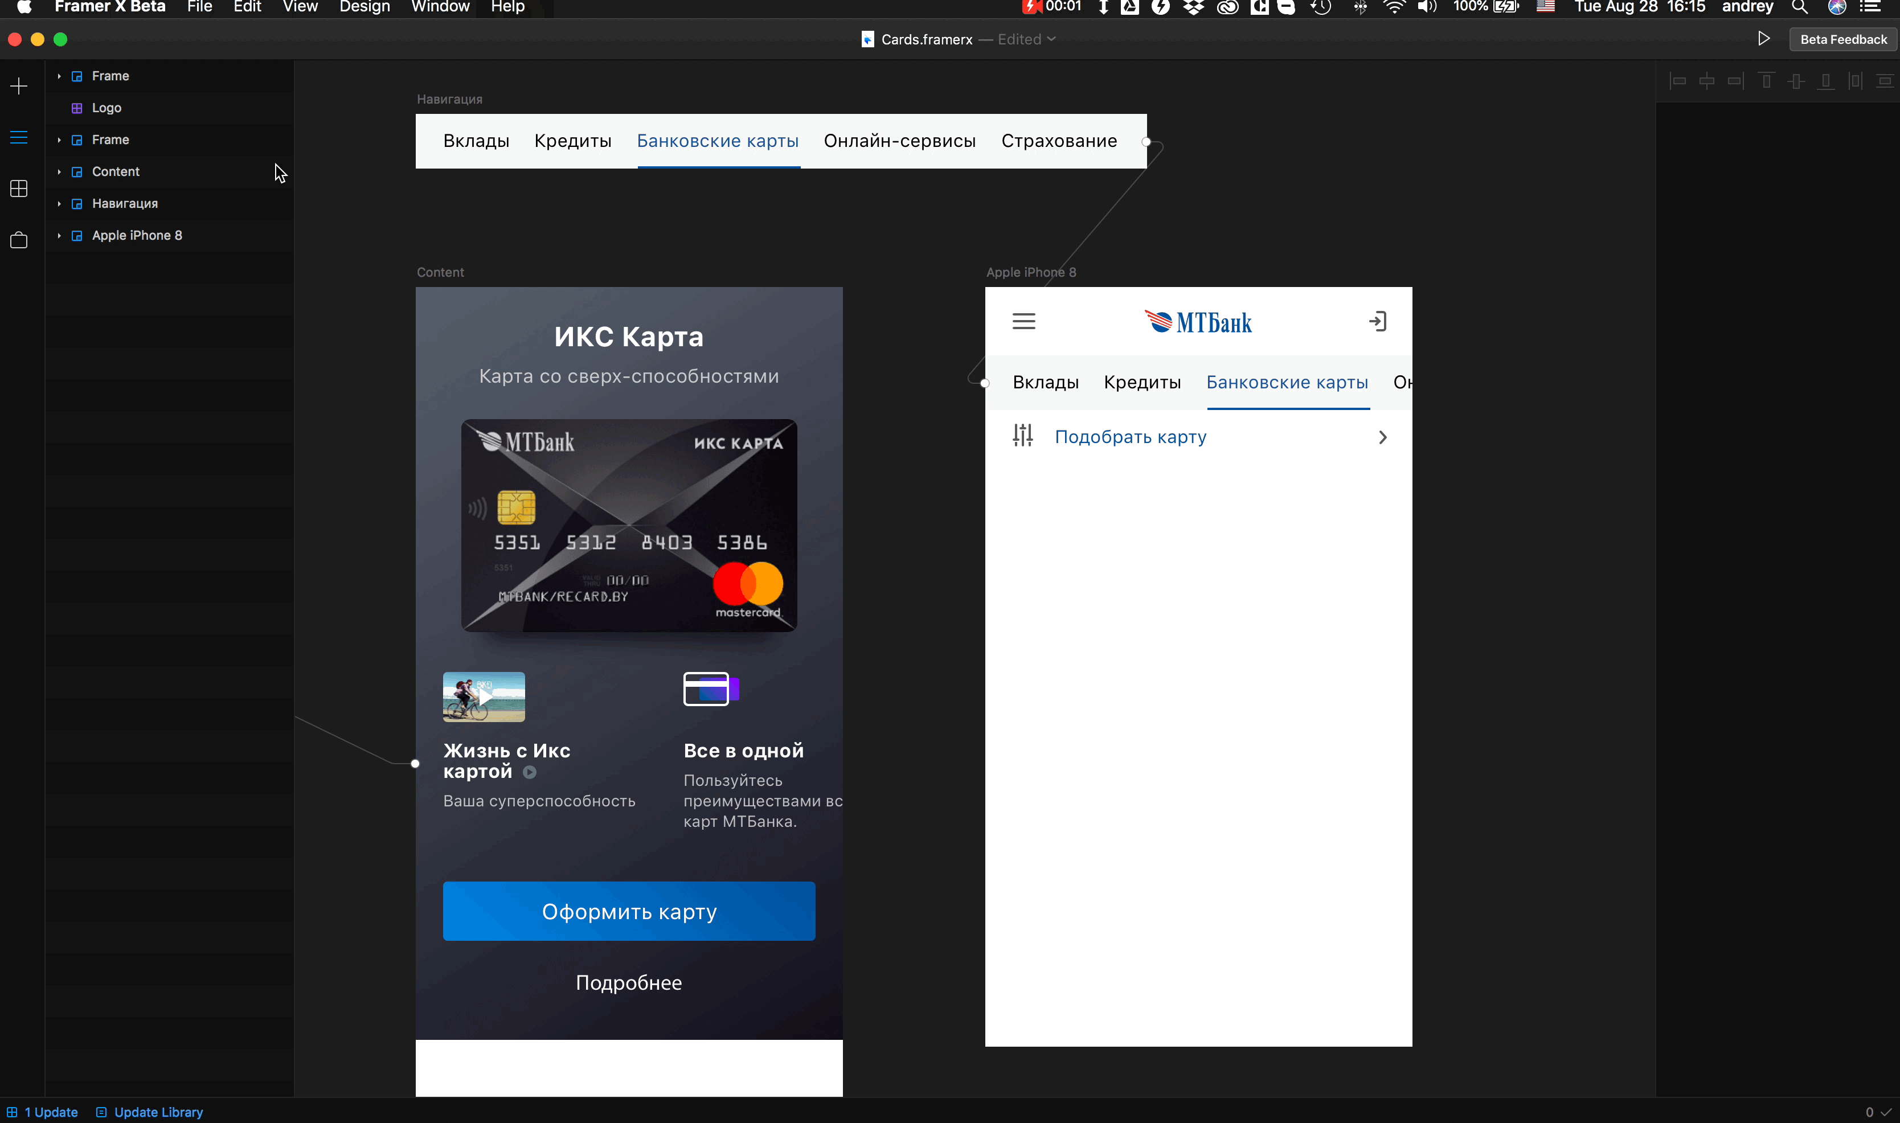Screen dimensions: 1900x1123
Task: Click the Beta Feedback button
Action: pyautogui.click(x=1842, y=39)
